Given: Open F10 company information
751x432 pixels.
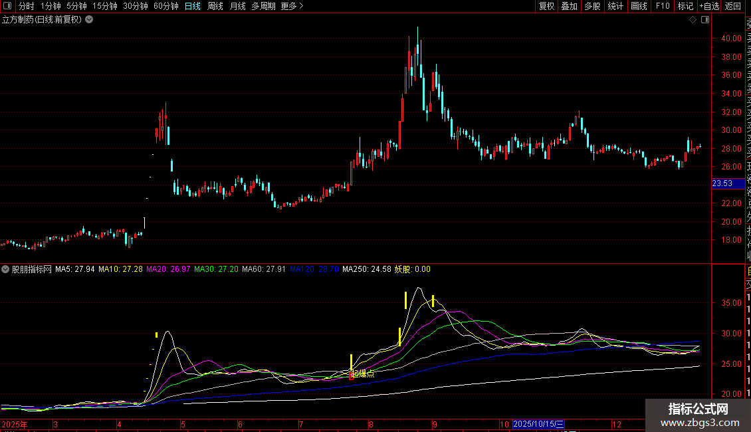Looking at the screenshot, I should tap(663, 6).
